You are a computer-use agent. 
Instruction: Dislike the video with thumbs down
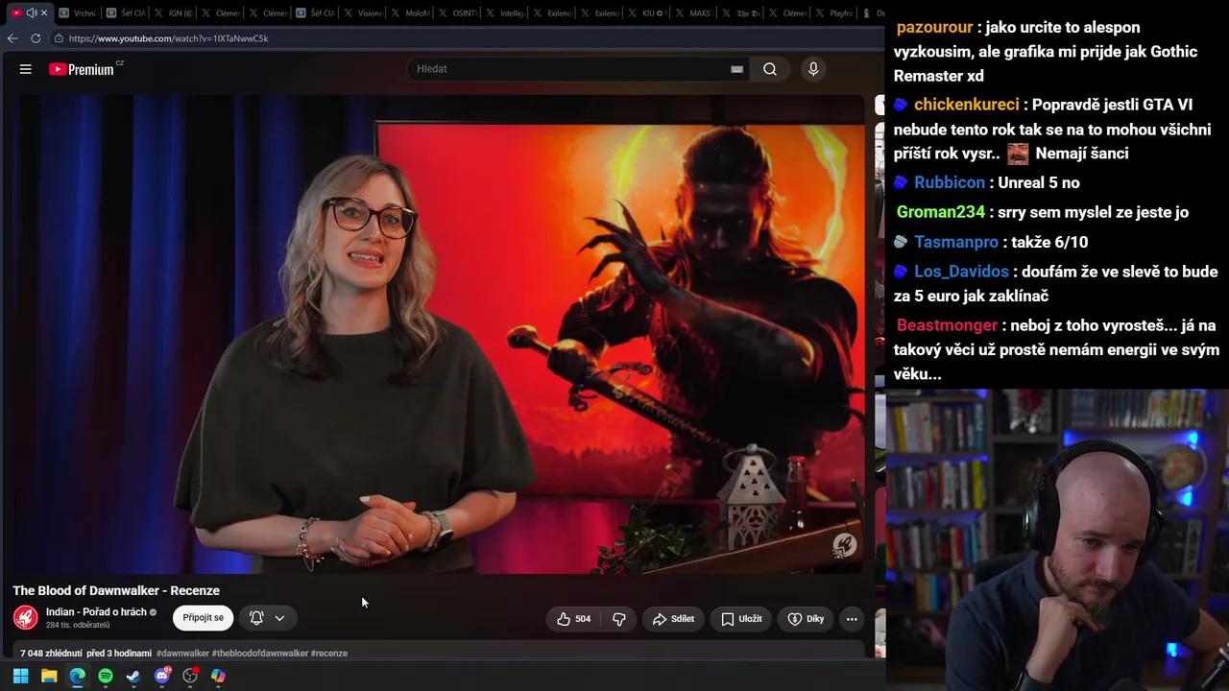pyautogui.click(x=619, y=619)
